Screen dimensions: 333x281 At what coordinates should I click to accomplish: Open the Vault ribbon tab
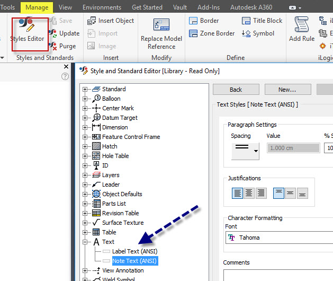[x=179, y=7]
